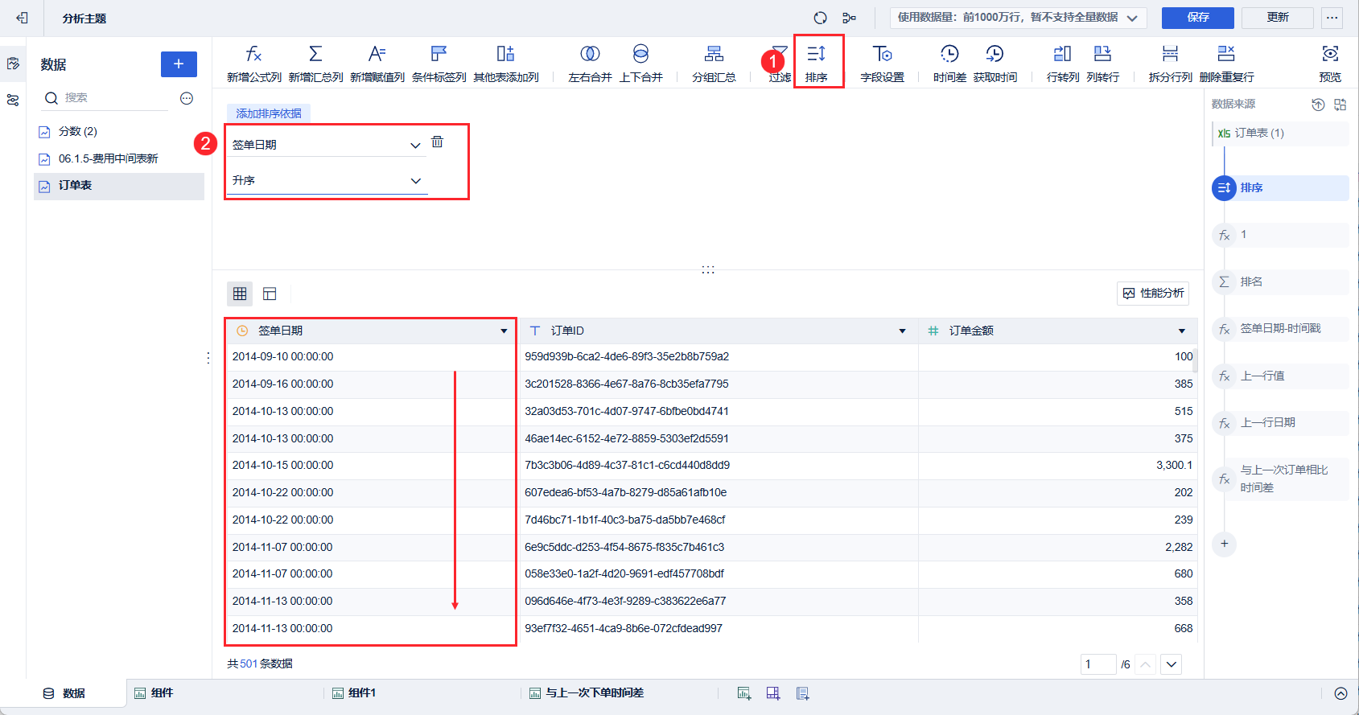The width and height of the screenshot is (1359, 715).
Task: Click the 新增公式列 tool
Action: pos(254,64)
